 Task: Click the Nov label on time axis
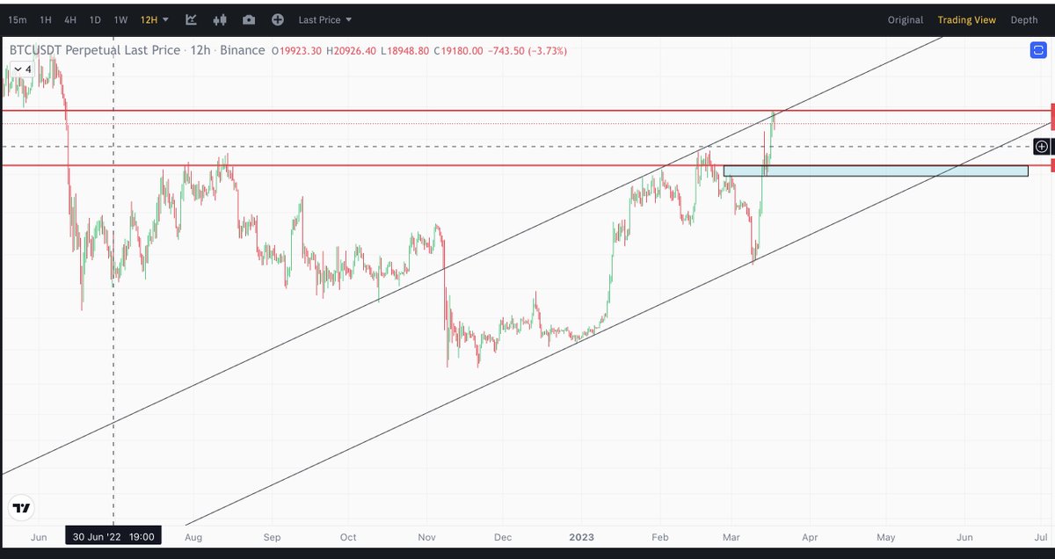pos(427,536)
